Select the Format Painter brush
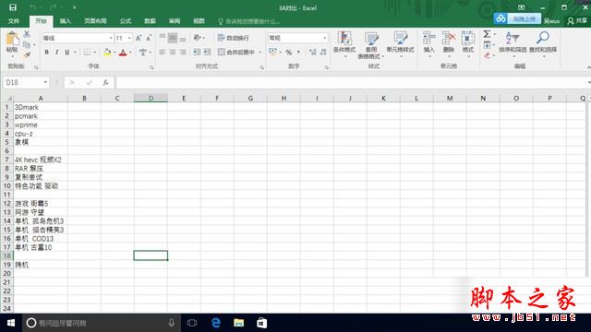 [x=27, y=55]
